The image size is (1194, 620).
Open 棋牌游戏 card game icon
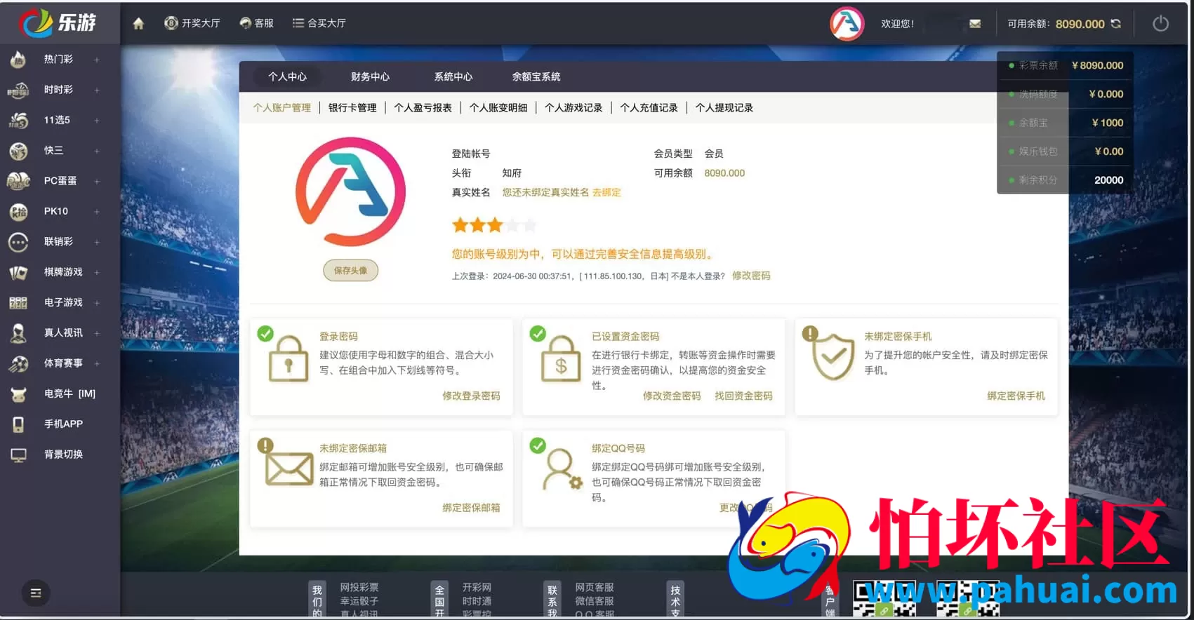coord(18,272)
